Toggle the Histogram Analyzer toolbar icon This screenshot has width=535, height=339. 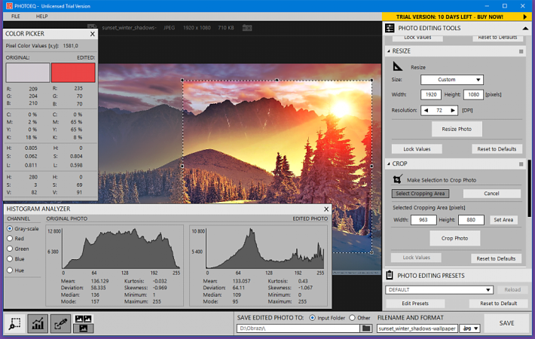click(x=38, y=323)
